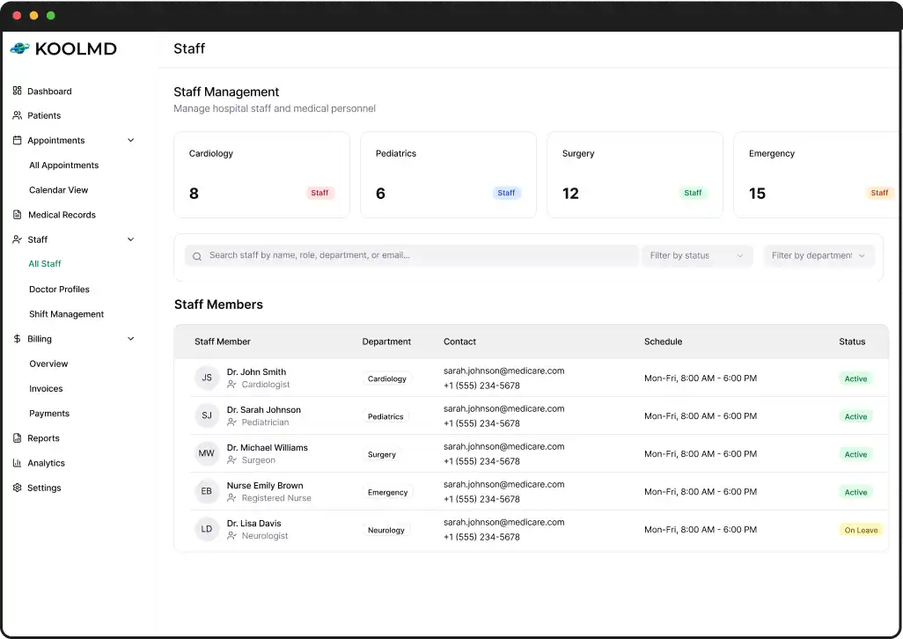Viewport: 903px width, 639px height.
Task: Collapse the Staff menu chevron
Action: coord(131,239)
